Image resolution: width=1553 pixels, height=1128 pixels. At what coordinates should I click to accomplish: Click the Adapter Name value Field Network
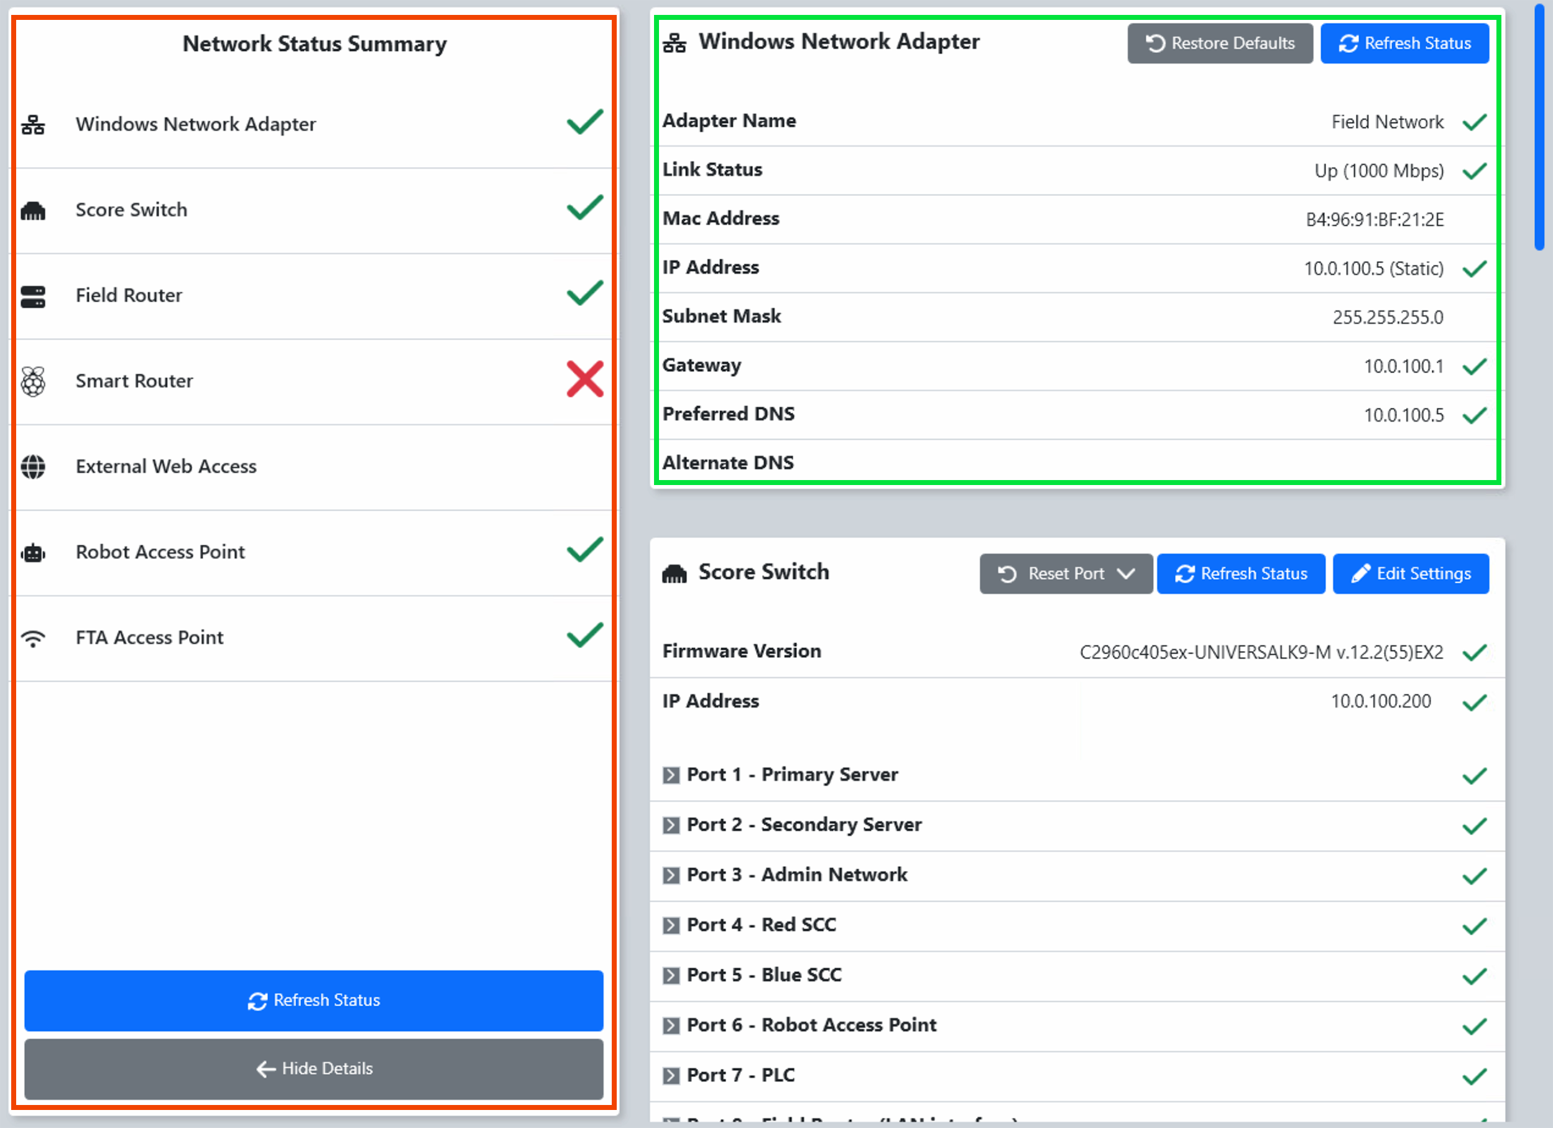[x=1387, y=123]
